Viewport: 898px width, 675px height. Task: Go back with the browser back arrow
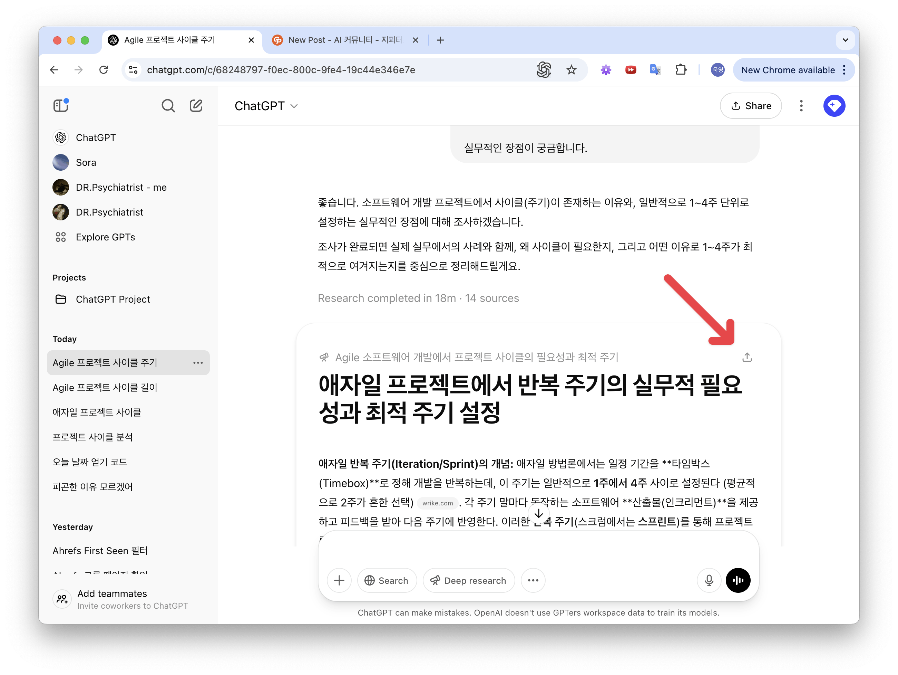[x=54, y=70]
